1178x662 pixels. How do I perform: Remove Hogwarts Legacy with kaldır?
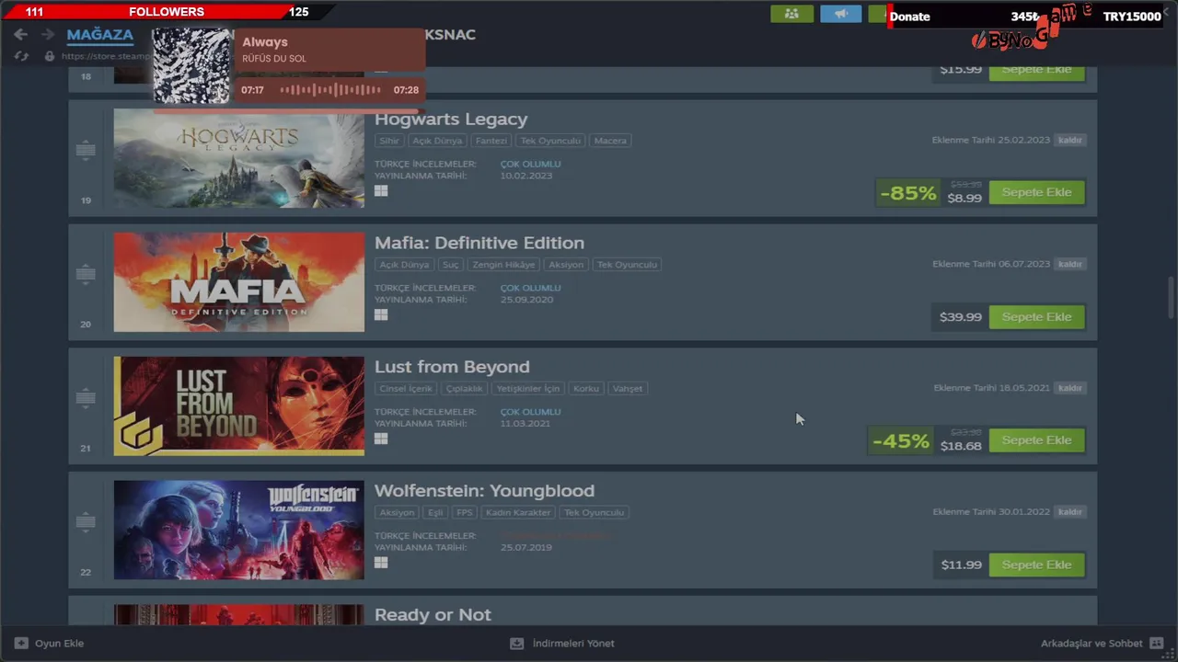coord(1069,140)
